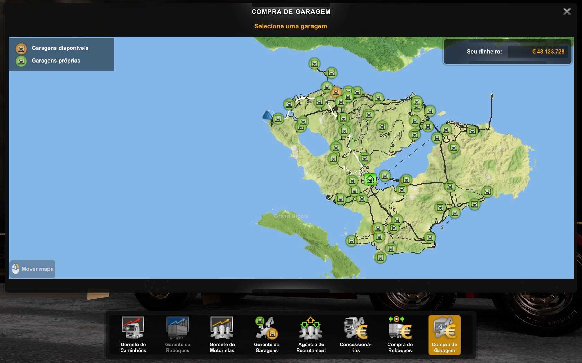The width and height of the screenshot is (582, 363).
Task: Click the bright green square headquarters garage marker
Action: point(370,179)
